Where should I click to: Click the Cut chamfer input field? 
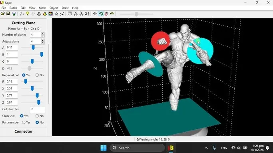point(38,109)
